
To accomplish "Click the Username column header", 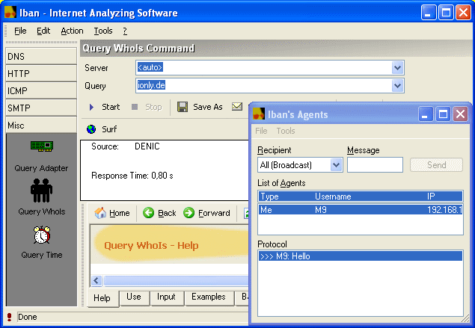I will point(333,197).
